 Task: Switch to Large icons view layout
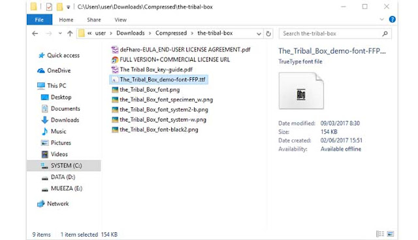click(391, 234)
